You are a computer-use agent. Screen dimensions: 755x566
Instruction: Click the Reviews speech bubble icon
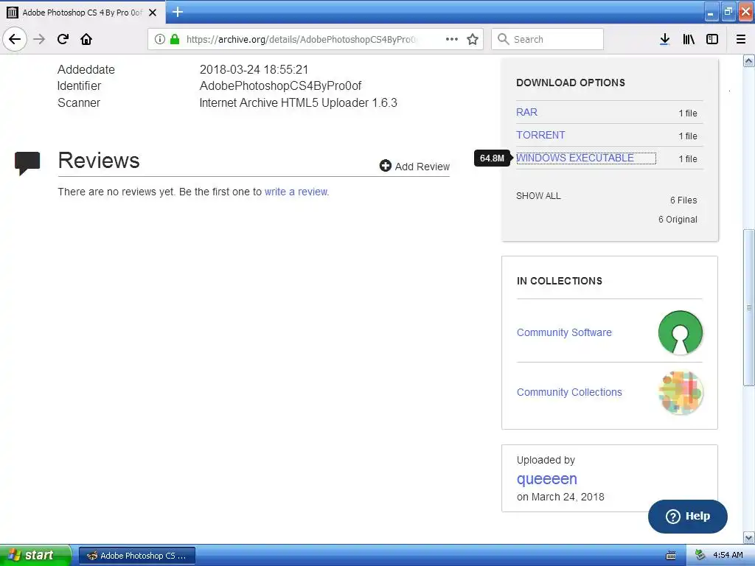[27, 163]
